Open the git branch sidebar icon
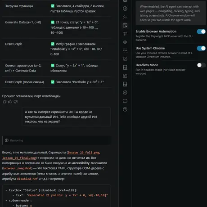 (x=125, y=34)
